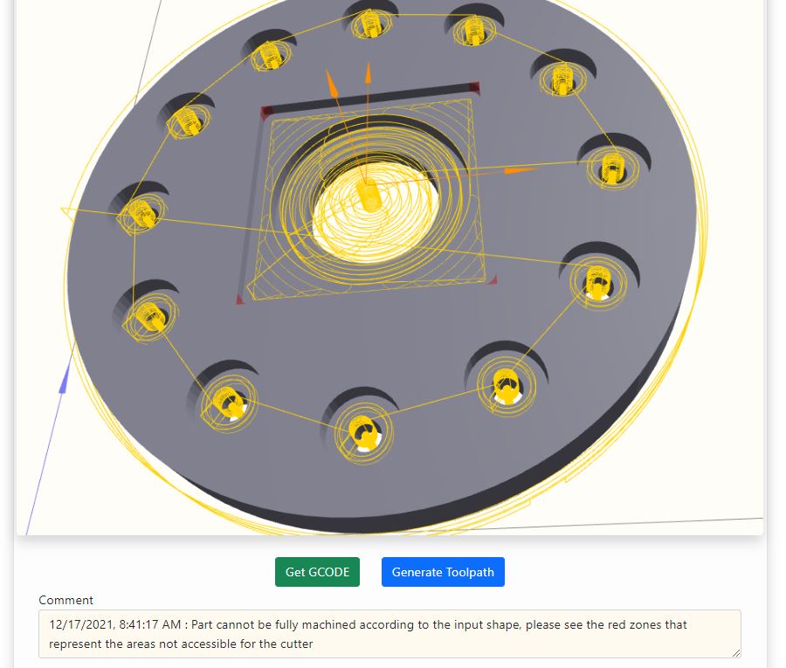Select the topmost bolt hole on the flange
The height and width of the screenshot is (668, 786).
(371, 23)
